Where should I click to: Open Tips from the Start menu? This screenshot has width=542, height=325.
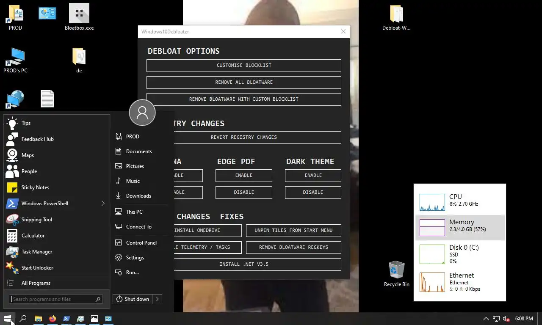pyautogui.click(x=57, y=123)
